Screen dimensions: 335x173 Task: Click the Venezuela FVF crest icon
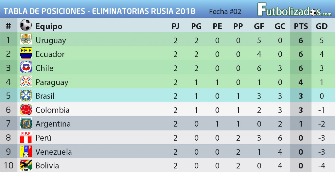tap(26, 151)
